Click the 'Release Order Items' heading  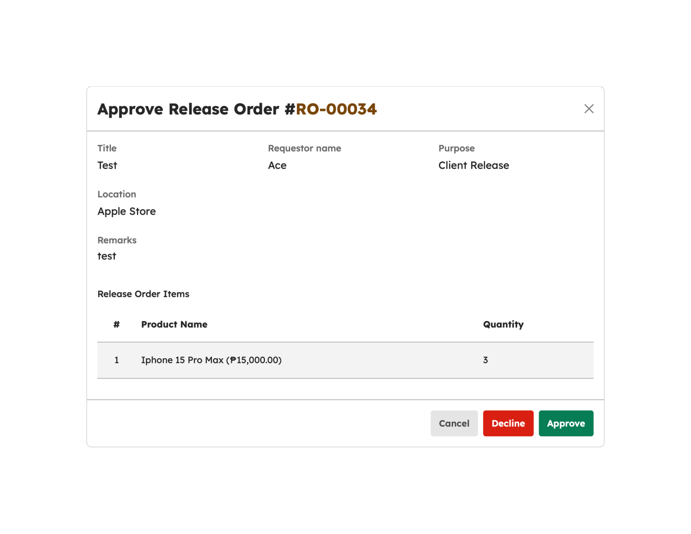click(143, 294)
